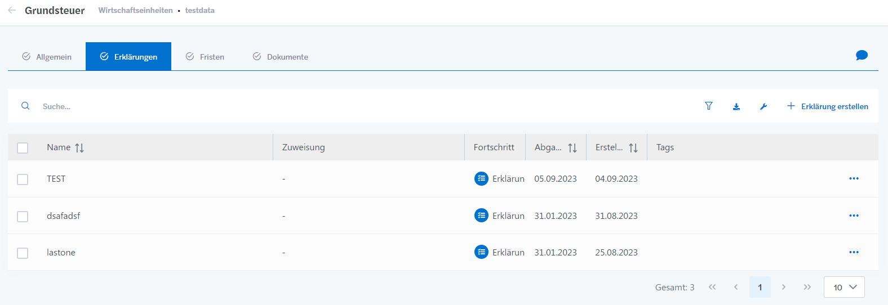This screenshot has width=888, height=305.
Task: Expand the page size dropdown showing 10
Action: coord(844,287)
